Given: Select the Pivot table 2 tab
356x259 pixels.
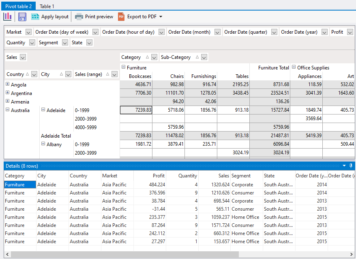Looking at the screenshot, I should 18,6.
